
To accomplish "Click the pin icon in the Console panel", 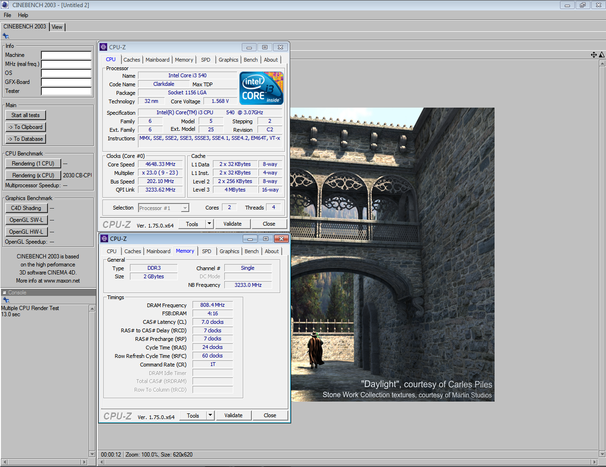I will tap(6, 300).
